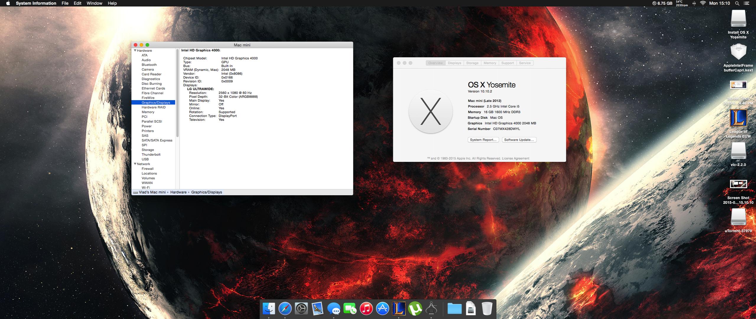The height and width of the screenshot is (319, 756).
Task: Open the Mail stamp icon in Dock
Action: [317, 309]
